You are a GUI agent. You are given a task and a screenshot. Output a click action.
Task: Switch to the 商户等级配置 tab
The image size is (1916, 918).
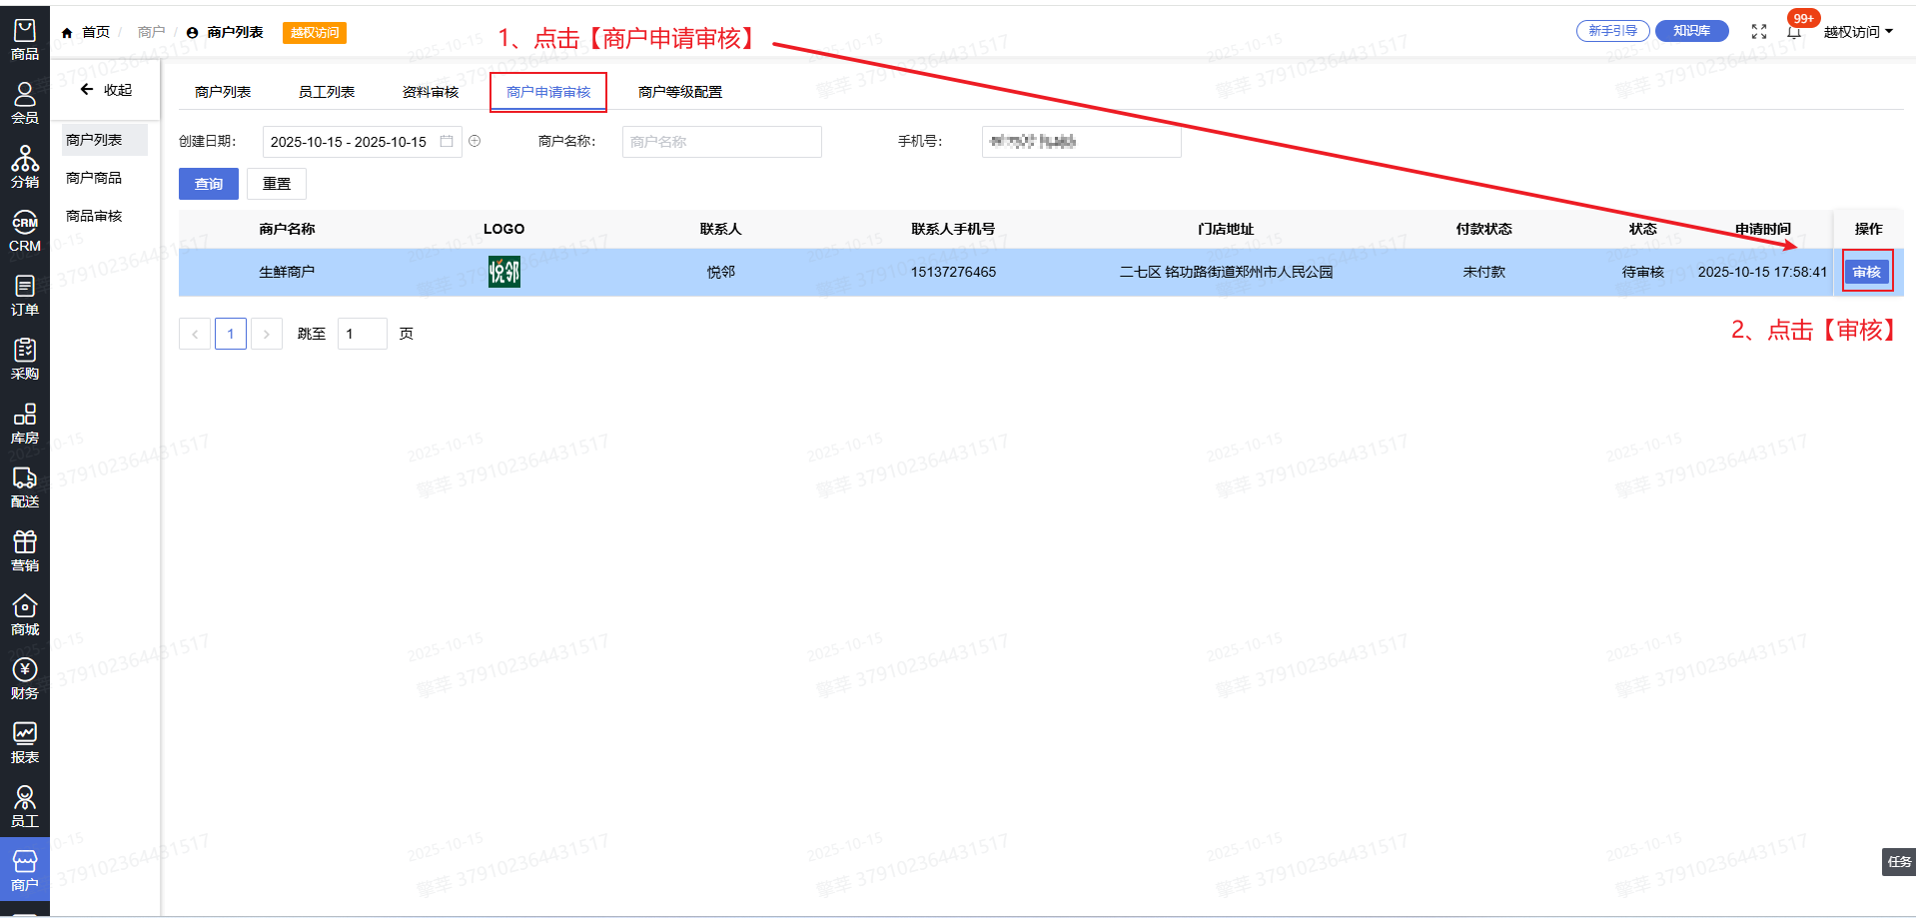tap(679, 92)
